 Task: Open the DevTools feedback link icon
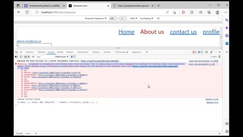click(x=211, y=52)
